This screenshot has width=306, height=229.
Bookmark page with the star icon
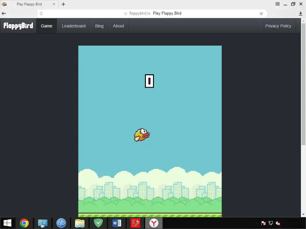pos(261,13)
